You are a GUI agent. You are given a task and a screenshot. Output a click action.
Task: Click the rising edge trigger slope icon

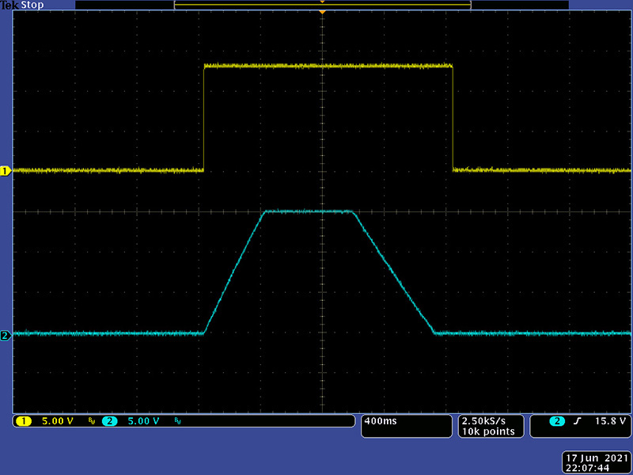577,421
